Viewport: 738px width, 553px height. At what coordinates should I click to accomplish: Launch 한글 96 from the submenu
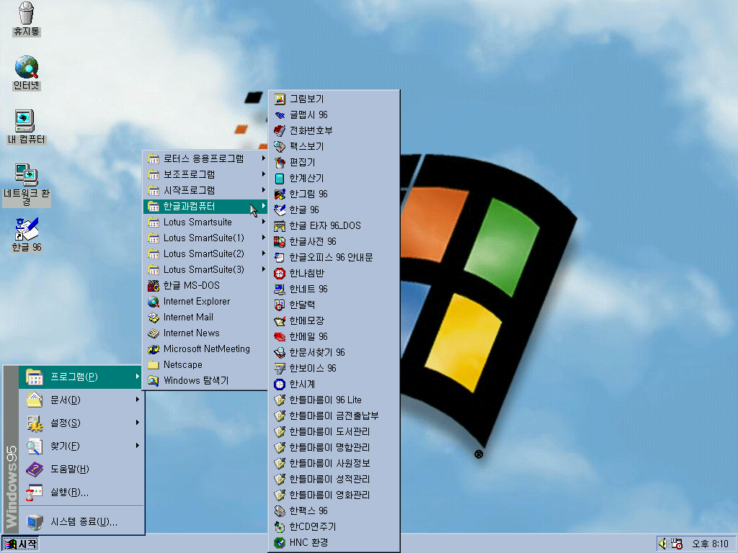[x=334, y=210]
